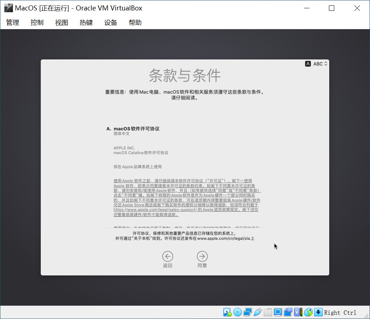This screenshot has height=319, width=370.
Task: Click the display settings status icon
Action: [x=278, y=313]
